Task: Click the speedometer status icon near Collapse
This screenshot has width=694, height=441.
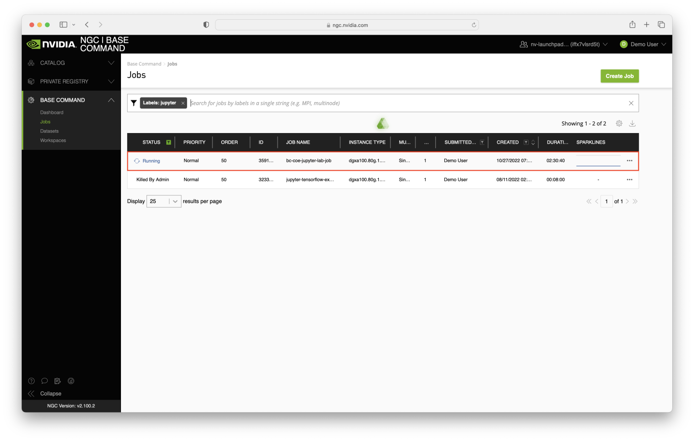Action: point(71,381)
